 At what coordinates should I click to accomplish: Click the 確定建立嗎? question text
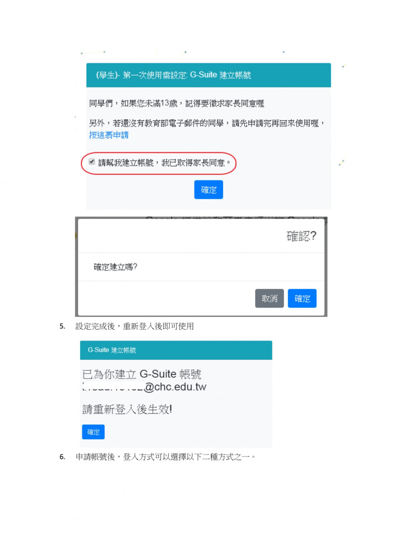[x=116, y=267]
